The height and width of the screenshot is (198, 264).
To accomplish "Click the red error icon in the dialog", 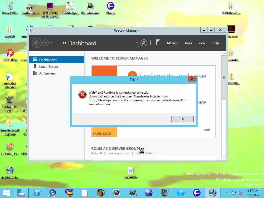I will coord(82,95).
